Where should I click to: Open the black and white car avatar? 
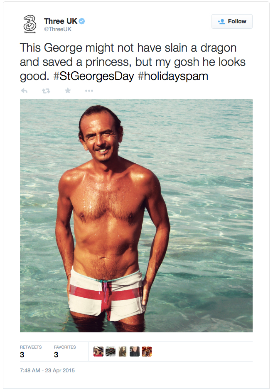[111, 352]
